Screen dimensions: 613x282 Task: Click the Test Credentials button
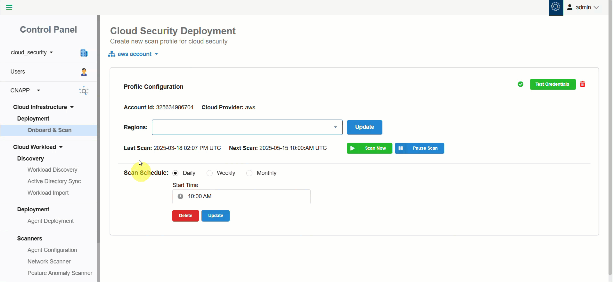553,84
